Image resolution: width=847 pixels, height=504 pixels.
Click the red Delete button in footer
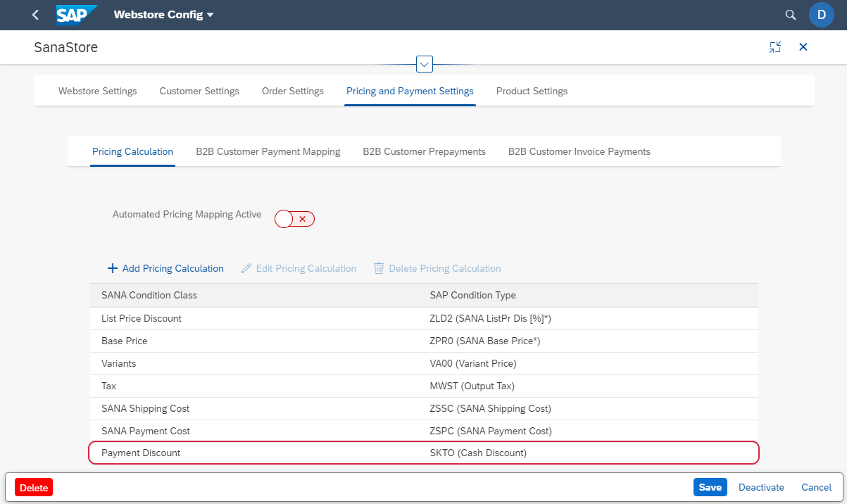click(34, 487)
